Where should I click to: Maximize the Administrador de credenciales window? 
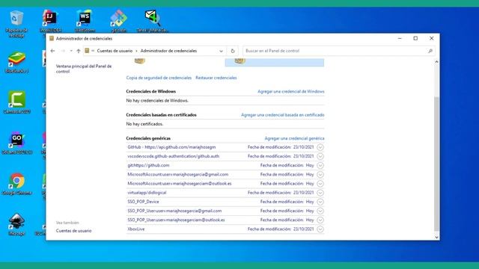pyautogui.click(x=415, y=38)
